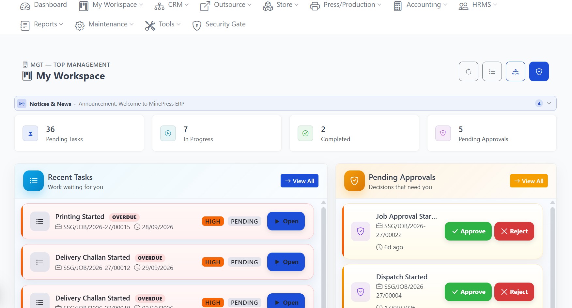
Task: Click the 36 Pending Tasks card
Action: tap(79, 133)
